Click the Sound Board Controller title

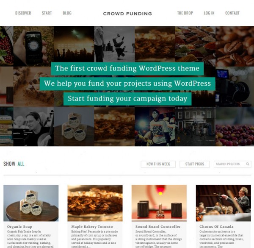(x=158, y=227)
